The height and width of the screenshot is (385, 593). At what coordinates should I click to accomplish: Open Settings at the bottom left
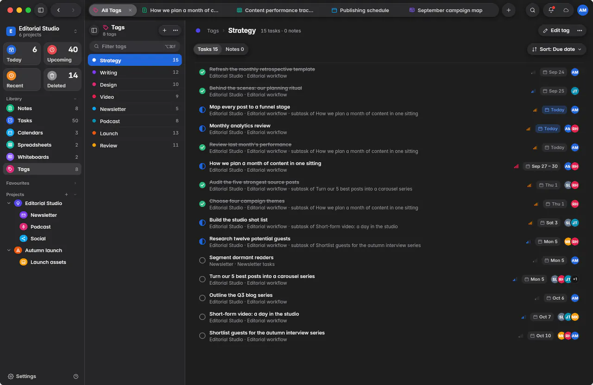[22, 376]
